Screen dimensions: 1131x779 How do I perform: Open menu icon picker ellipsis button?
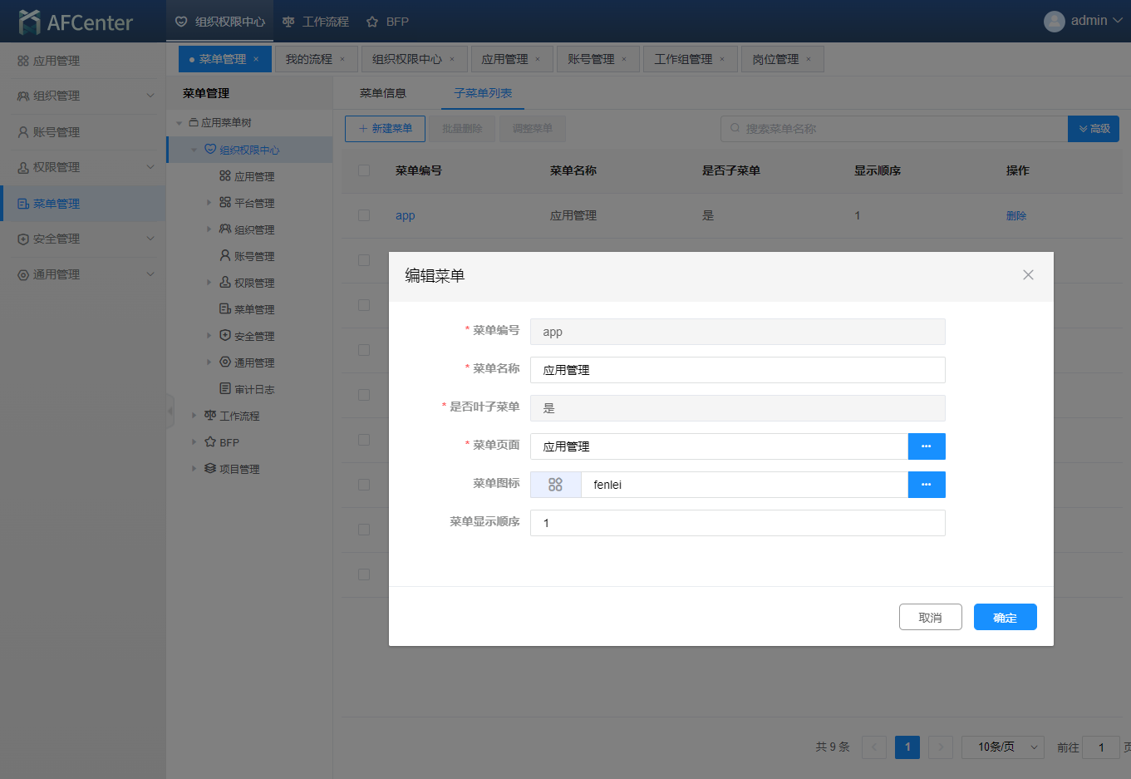click(x=926, y=485)
